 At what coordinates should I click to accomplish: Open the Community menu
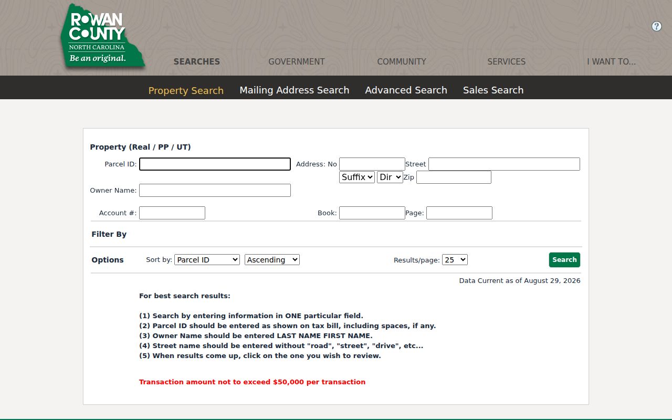click(402, 61)
